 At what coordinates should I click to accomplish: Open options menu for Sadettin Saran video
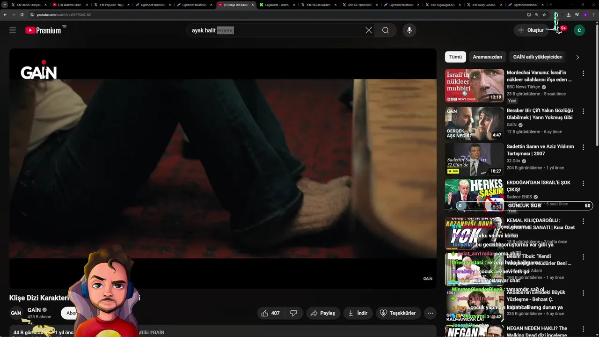click(x=583, y=147)
